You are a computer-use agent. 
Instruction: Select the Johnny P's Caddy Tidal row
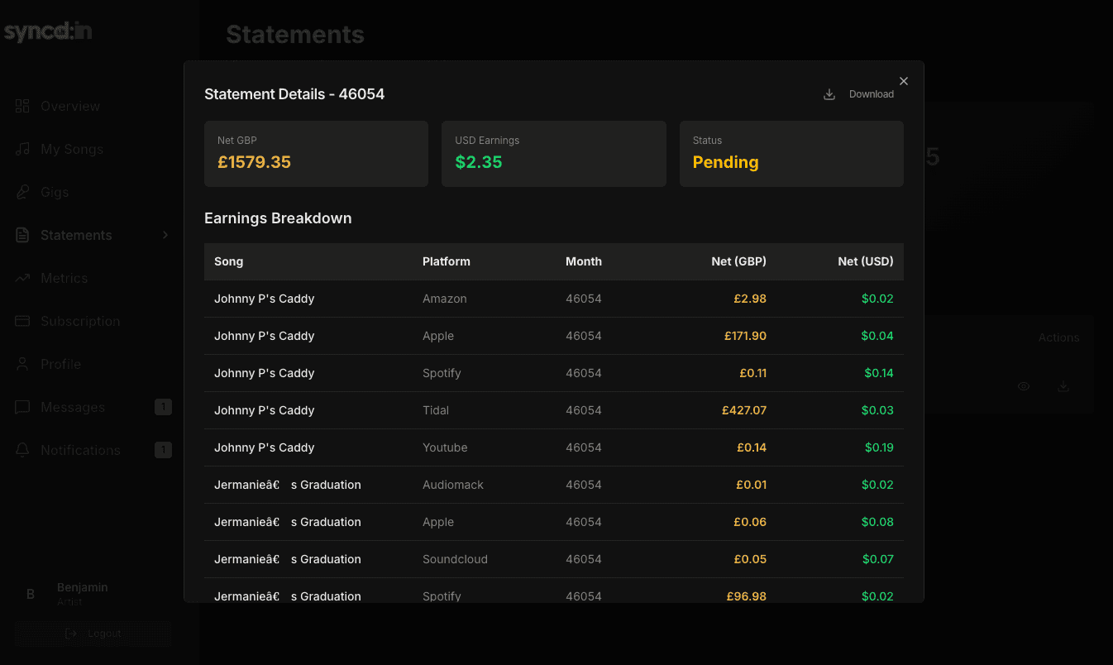click(x=554, y=410)
